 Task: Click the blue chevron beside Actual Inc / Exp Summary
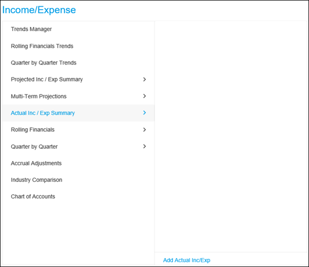click(x=144, y=113)
